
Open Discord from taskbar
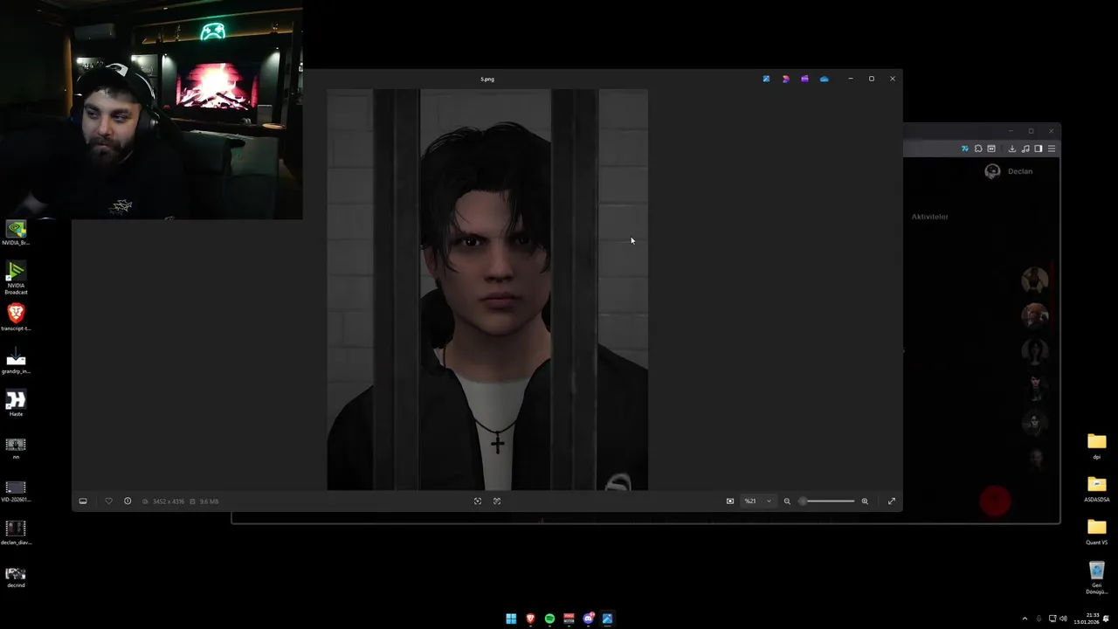tap(588, 619)
